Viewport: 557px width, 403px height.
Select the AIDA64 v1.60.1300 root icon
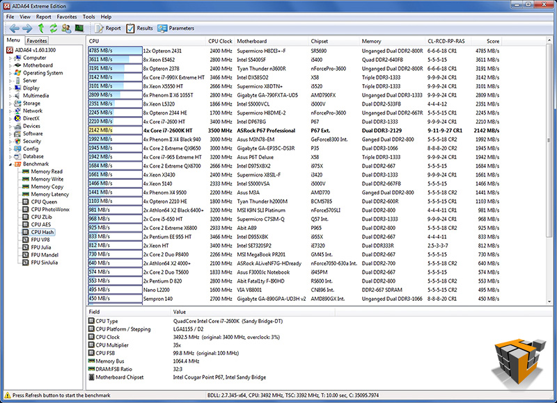(10, 50)
